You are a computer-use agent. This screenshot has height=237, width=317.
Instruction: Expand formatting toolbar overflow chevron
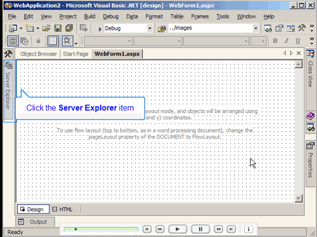tap(312, 41)
